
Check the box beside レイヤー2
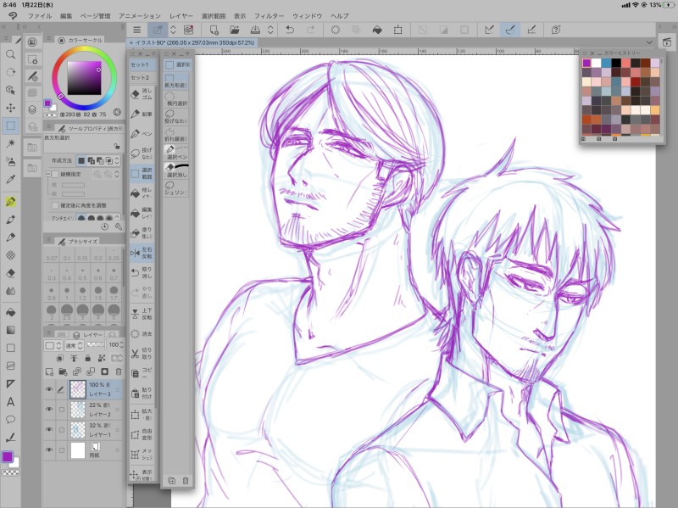pyautogui.click(x=61, y=410)
